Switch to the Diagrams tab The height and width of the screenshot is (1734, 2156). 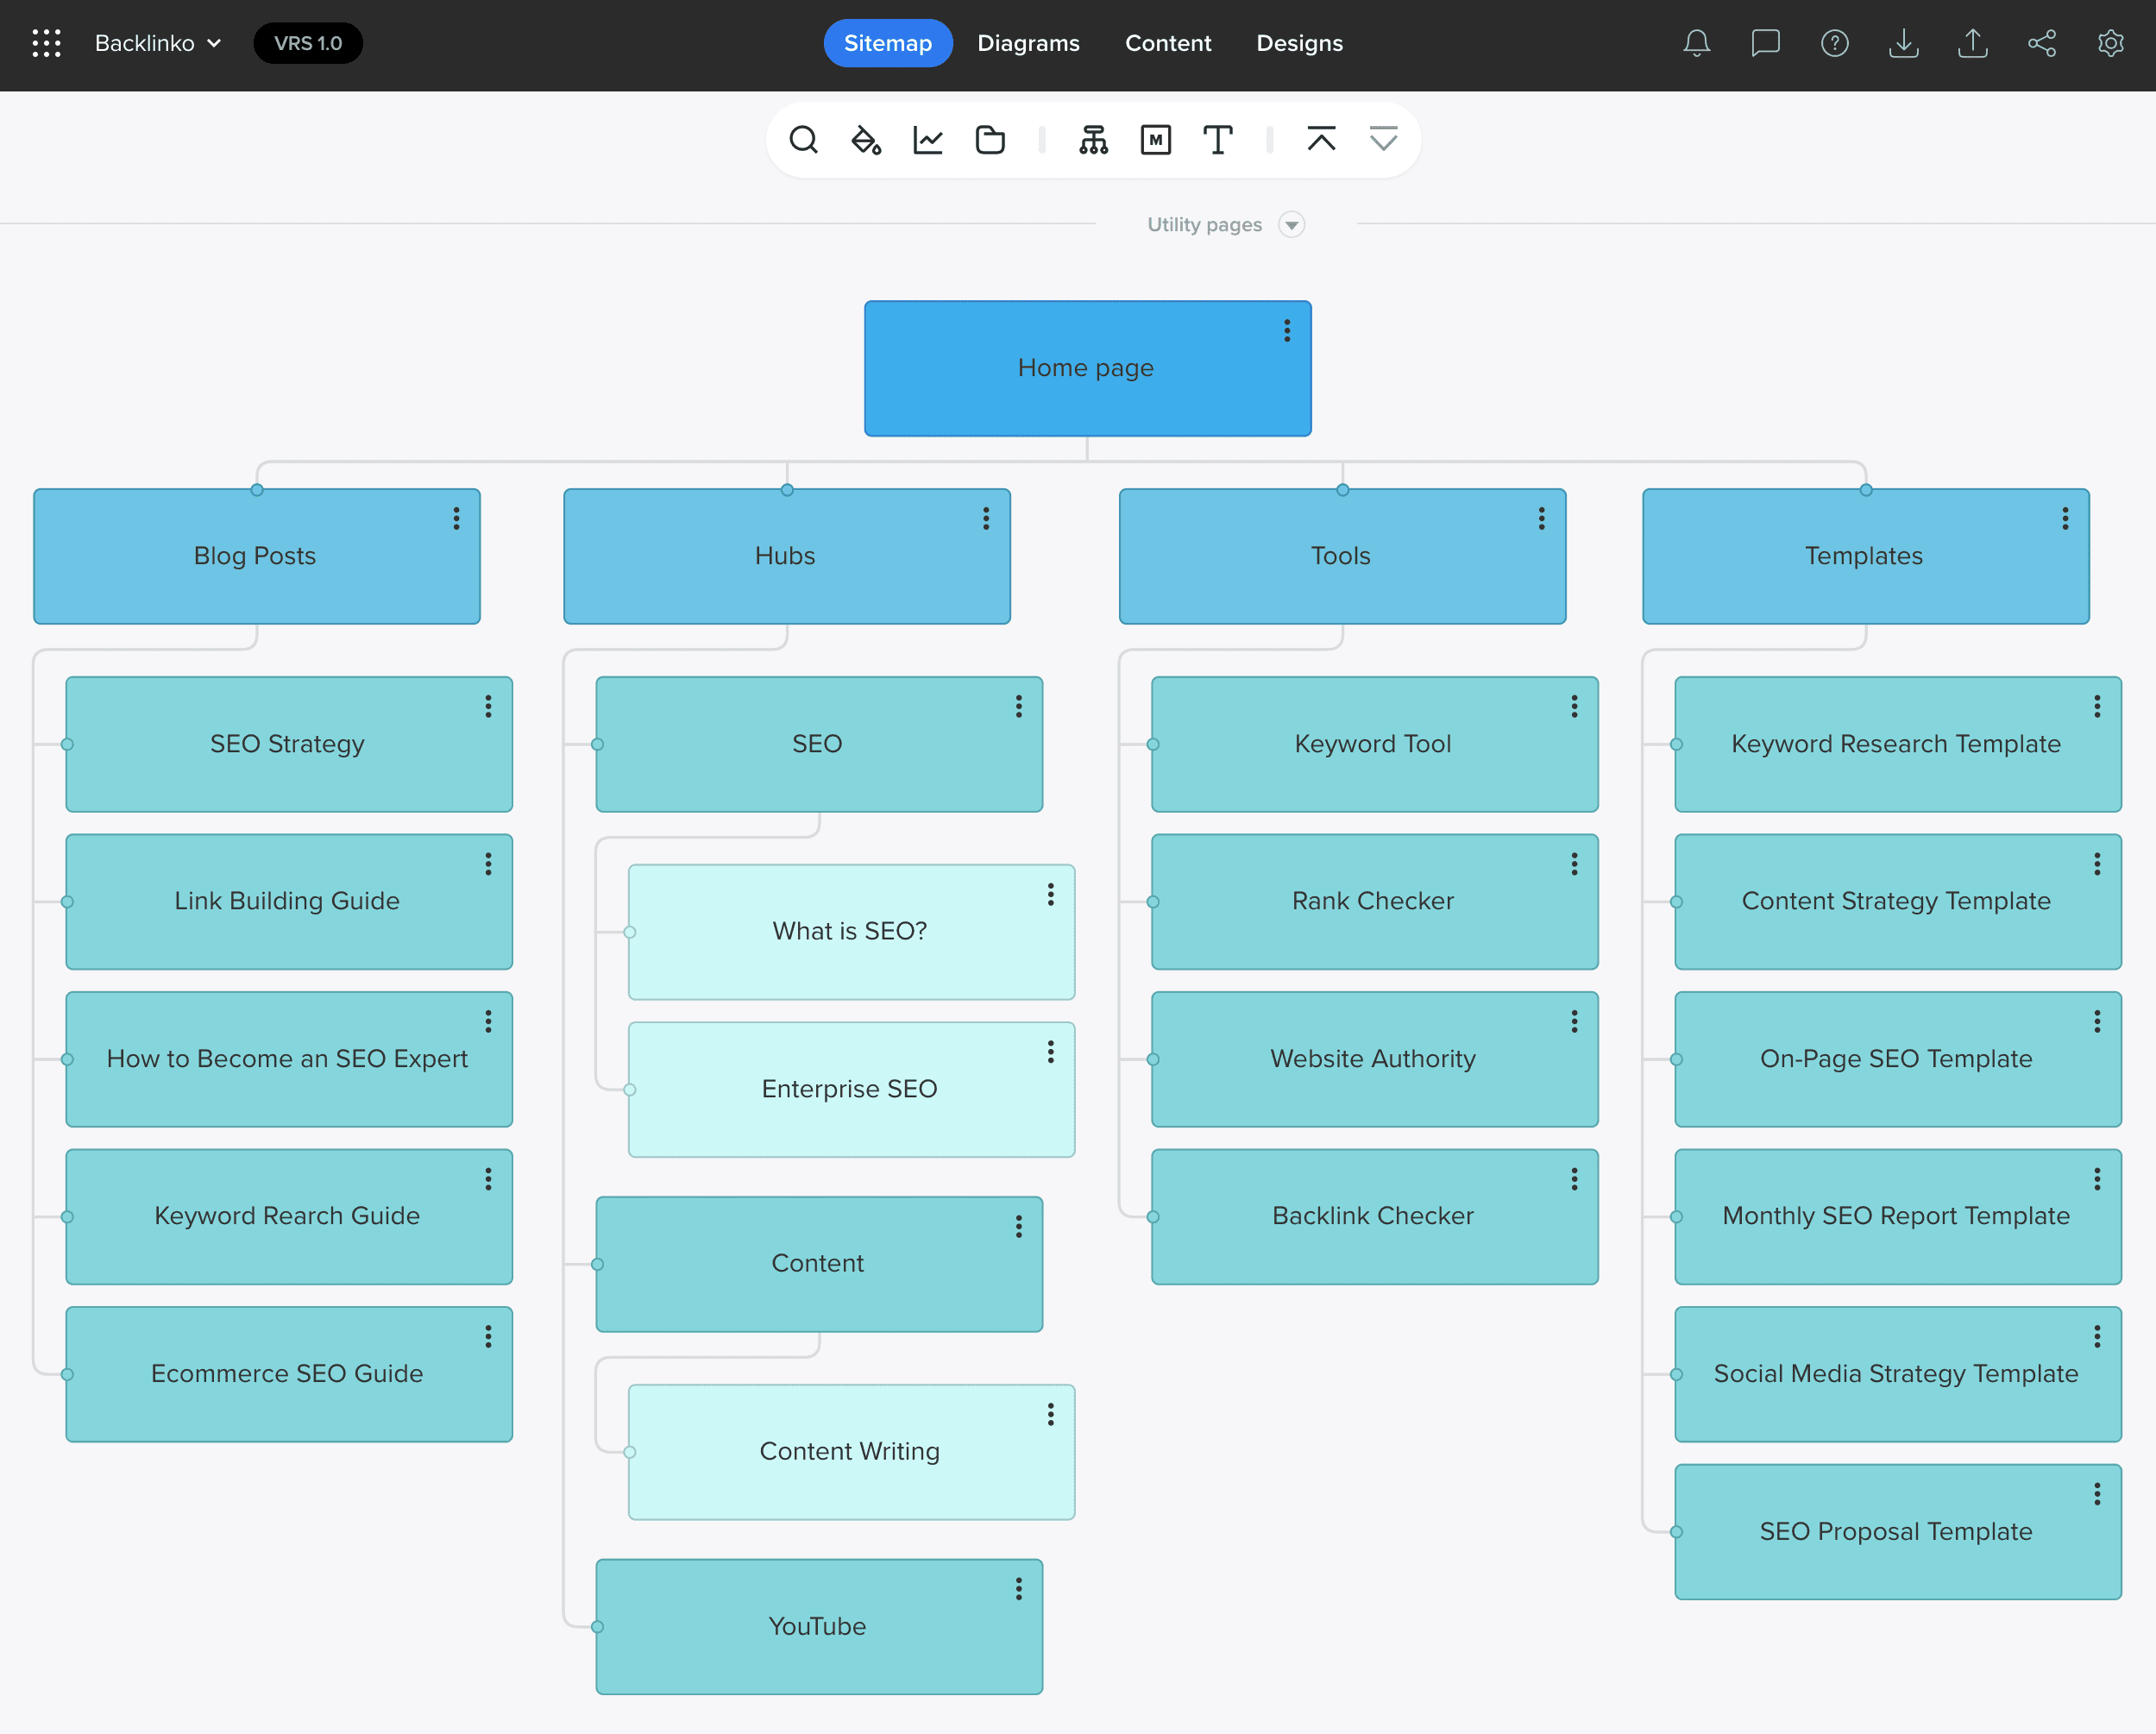point(1028,43)
